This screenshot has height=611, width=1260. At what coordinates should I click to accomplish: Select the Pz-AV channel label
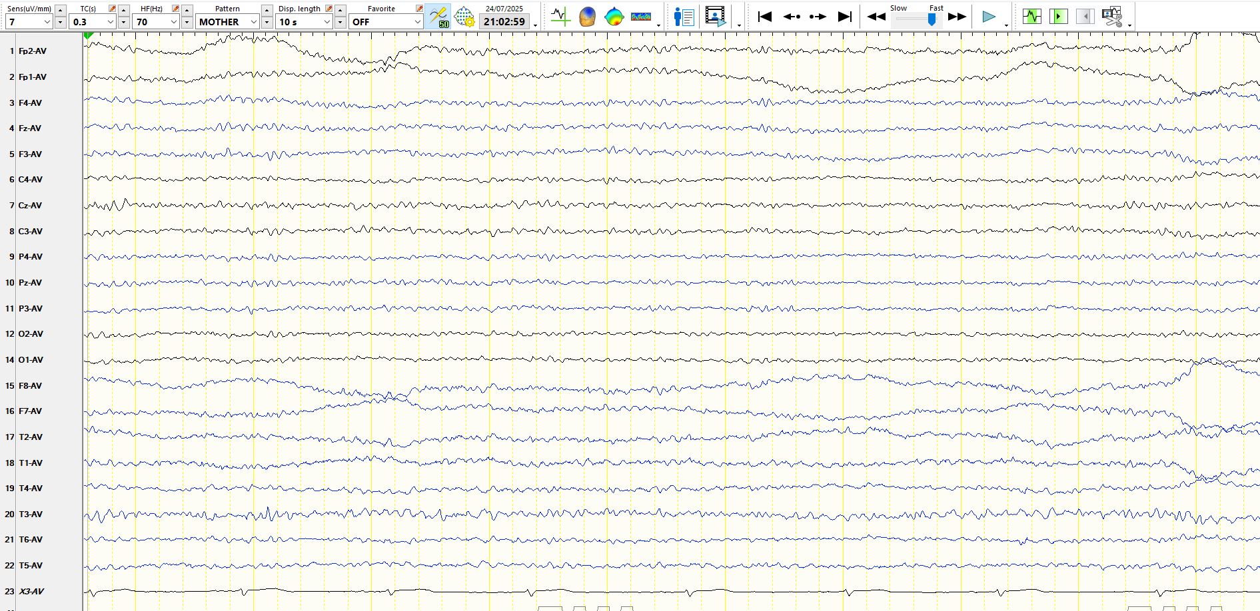tap(30, 283)
